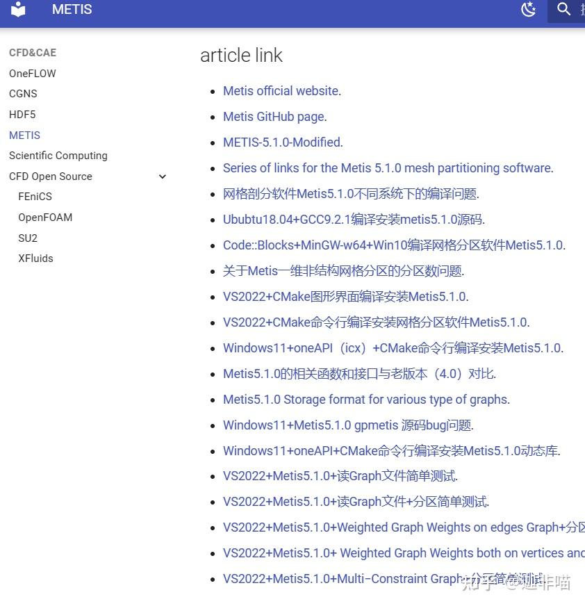Open the HDF5 sidebar entry

[22, 115]
